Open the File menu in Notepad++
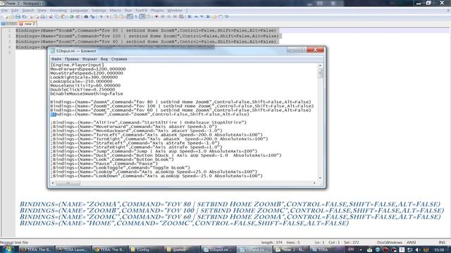Image resolution: width=451 pixels, height=253 pixels. coord(4,11)
